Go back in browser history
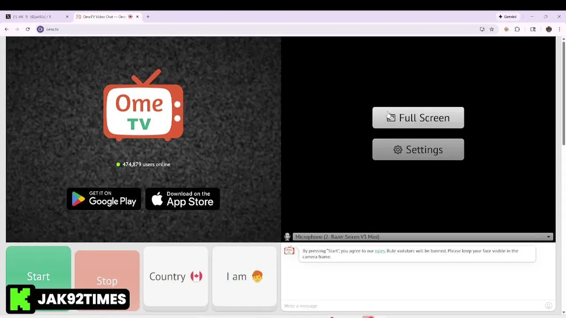The width and height of the screenshot is (566, 318). (7, 29)
